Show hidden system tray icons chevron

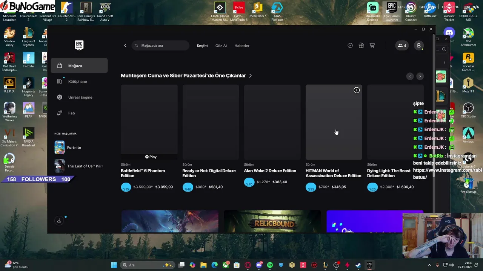(x=430, y=265)
